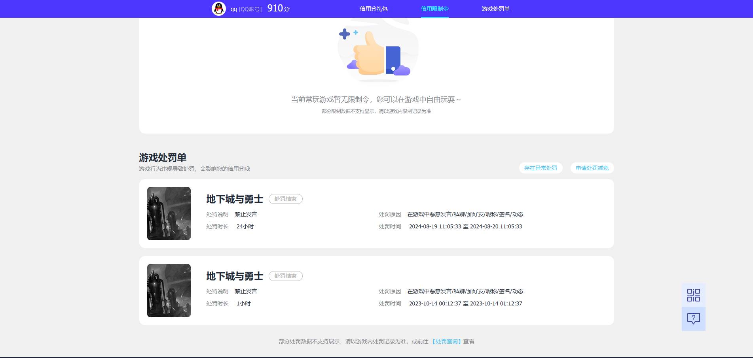This screenshot has height=358, width=753.
Task: Open the QR code icon on the right
Action: coord(693,295)
